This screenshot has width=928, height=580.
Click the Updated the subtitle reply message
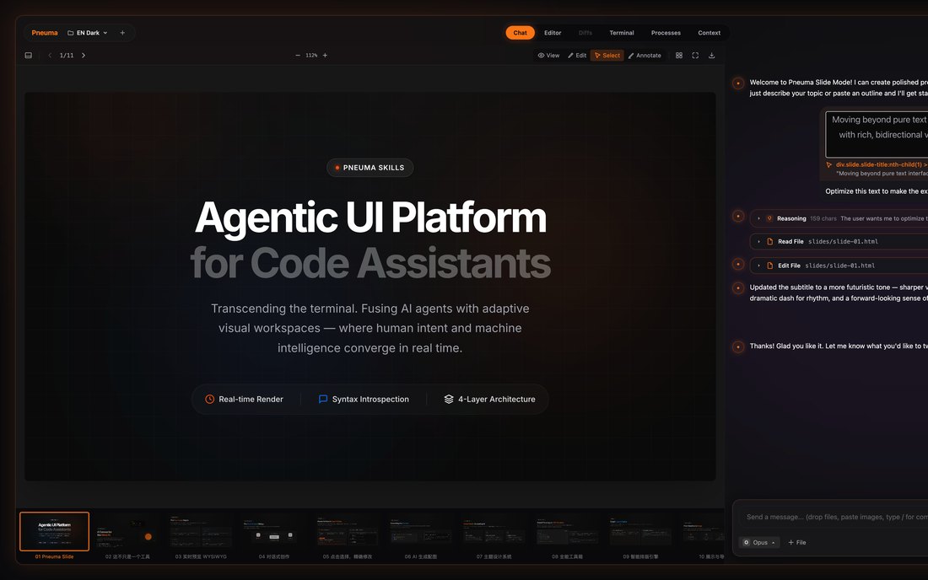839,293
